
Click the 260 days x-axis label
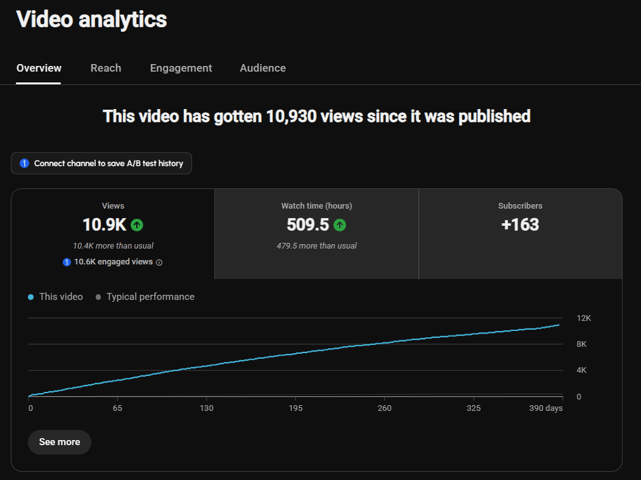click(385, 408)
